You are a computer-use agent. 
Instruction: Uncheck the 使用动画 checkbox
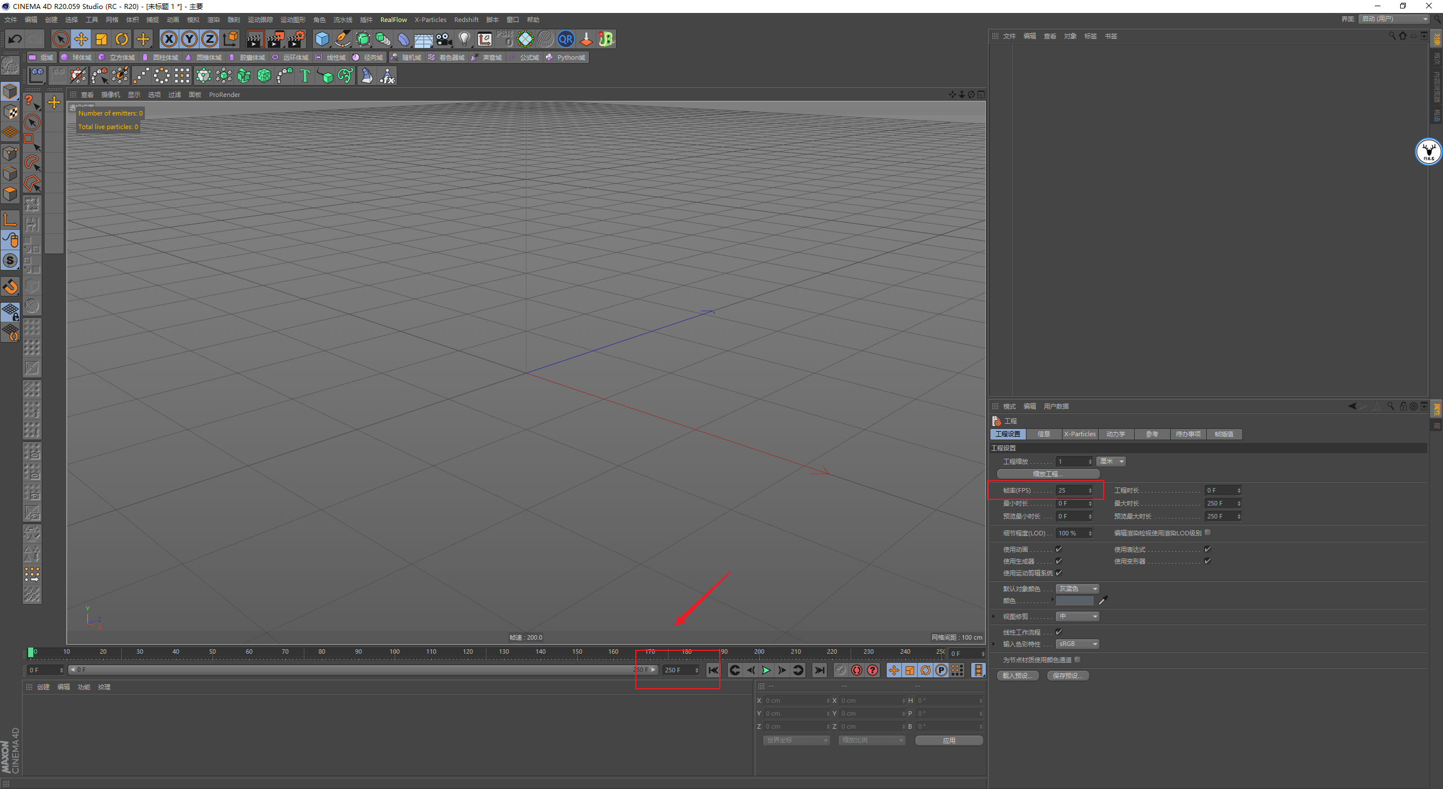pyautogui.click(x=1059, y=549)
